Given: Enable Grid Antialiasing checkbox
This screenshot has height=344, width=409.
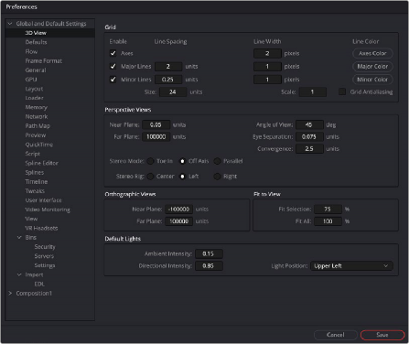Looking at the screenshot, I should (x=342, y=91).
